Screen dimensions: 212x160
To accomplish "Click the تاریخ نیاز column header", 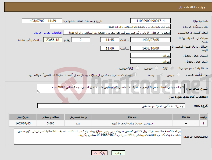I will pyautogui.click(x=23, y=117).
